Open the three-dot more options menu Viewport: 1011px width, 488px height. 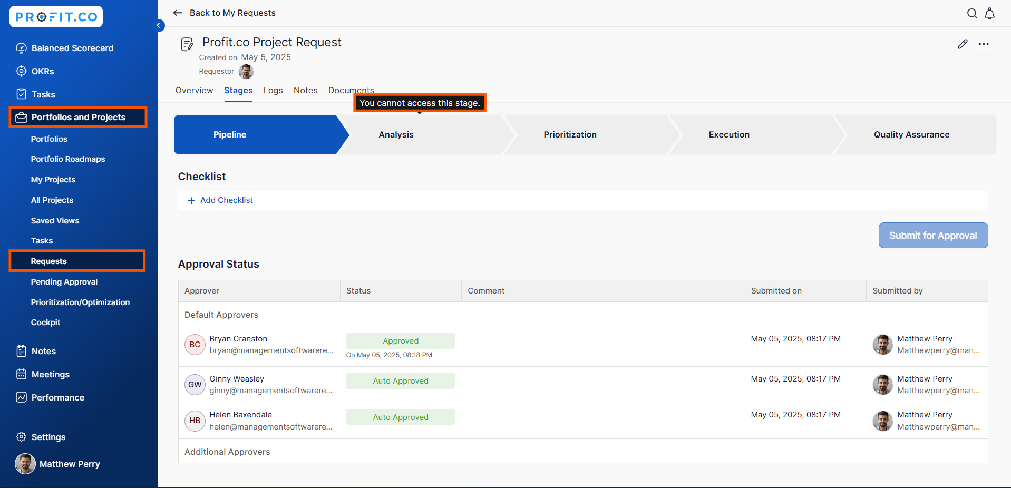click(984, 44)
